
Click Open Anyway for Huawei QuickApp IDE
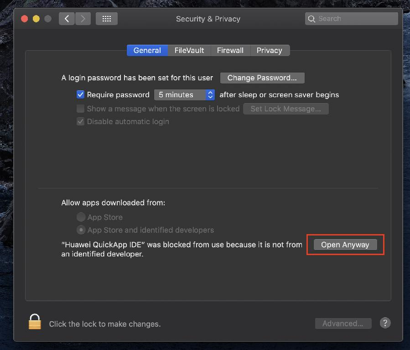[x=345, y=245]
